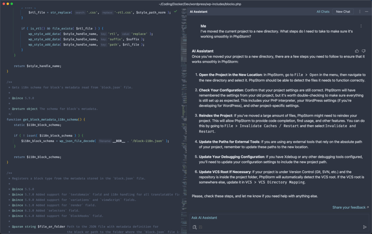
Task: Open the AI Assistant panel options menu
Action: point(360,12)
